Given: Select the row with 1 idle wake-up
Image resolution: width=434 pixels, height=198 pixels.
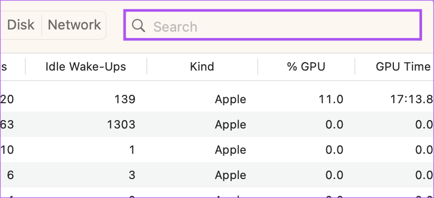Looking at the screenshot, I should (x=217, y=150).
